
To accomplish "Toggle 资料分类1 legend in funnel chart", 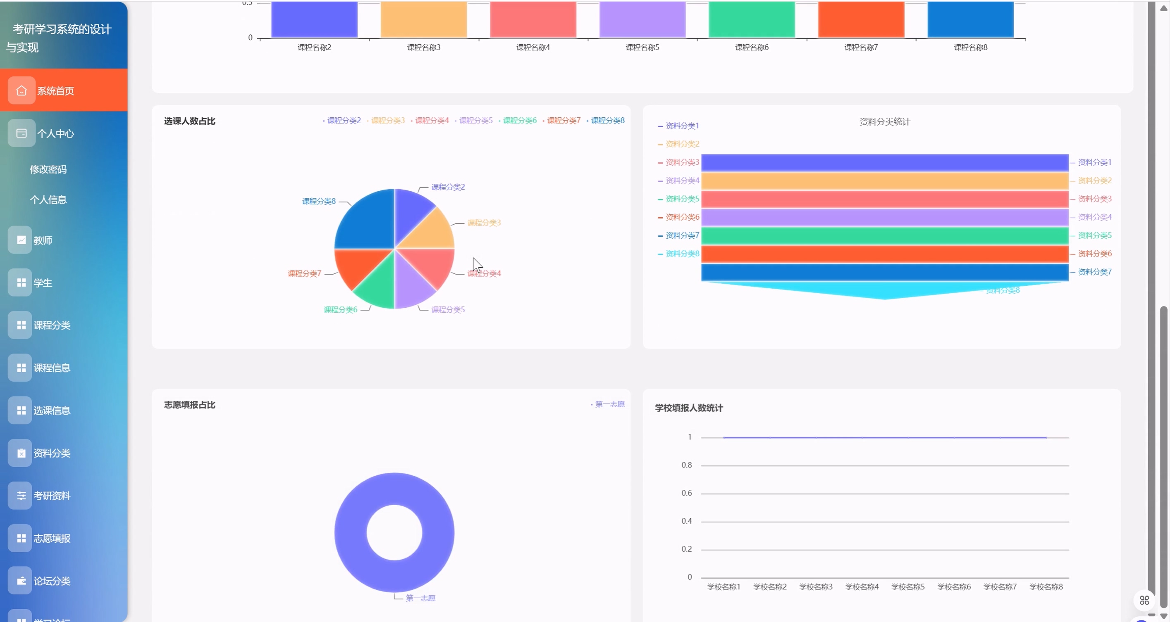I will [681, 126].
